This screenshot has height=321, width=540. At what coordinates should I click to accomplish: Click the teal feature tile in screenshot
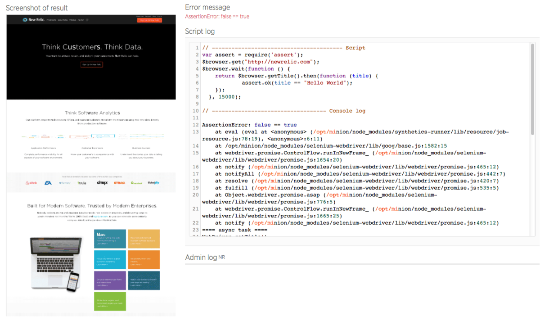point(110,239)
